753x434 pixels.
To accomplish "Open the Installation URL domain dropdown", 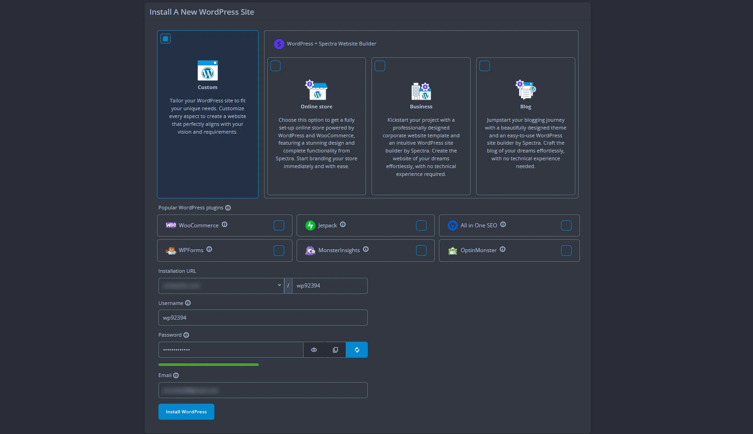I will point(221,286).
